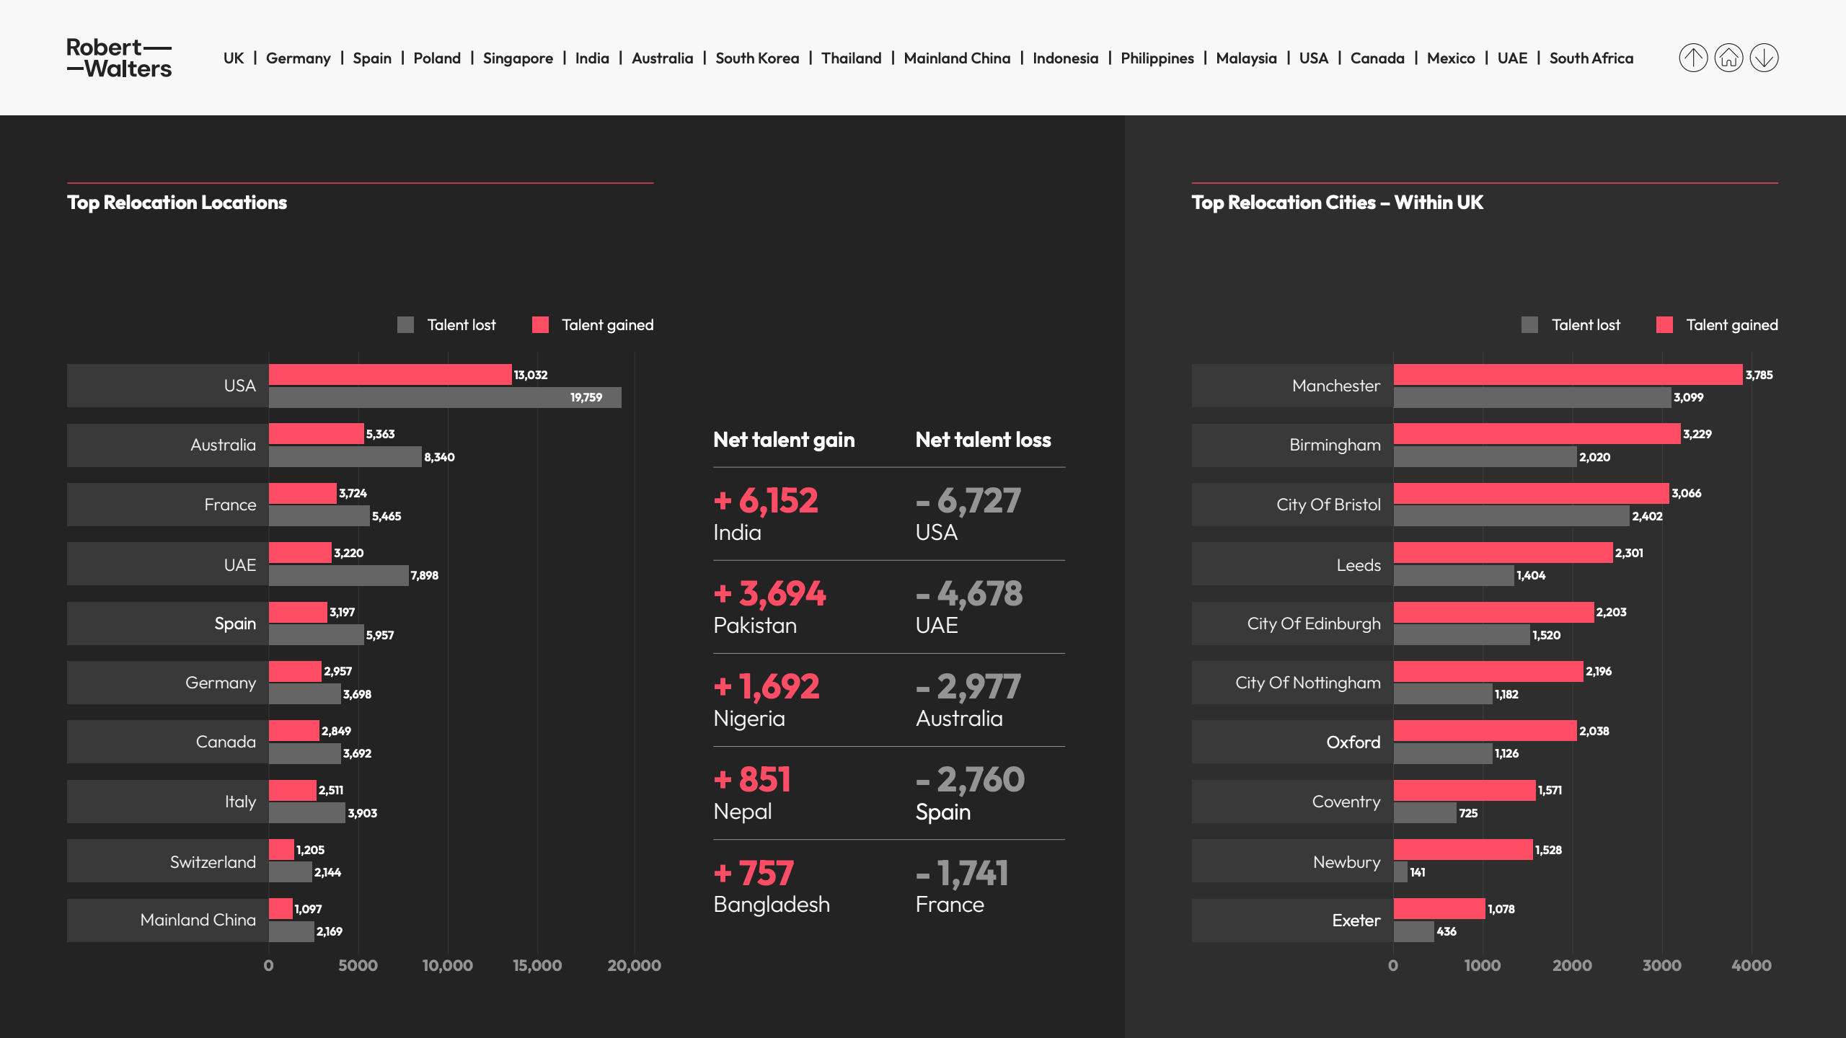Click Talent gained red swatch in UK Cities chart

1664,325
